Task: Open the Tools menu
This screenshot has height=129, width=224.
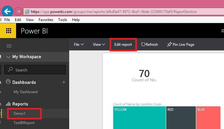Action: pyautogui.click(x=63, y=20)
